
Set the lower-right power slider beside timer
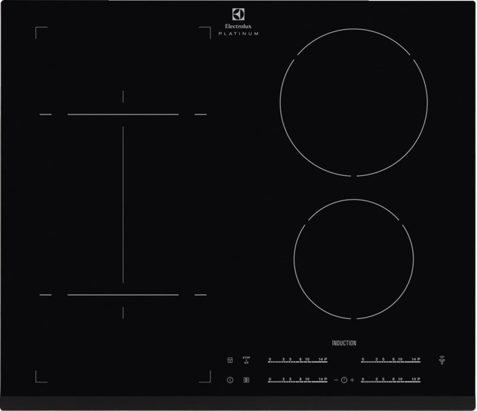click(x=391, y=380)
